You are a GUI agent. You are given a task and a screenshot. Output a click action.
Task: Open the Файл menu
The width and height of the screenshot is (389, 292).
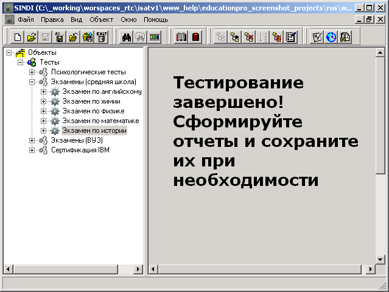(26, 20)
